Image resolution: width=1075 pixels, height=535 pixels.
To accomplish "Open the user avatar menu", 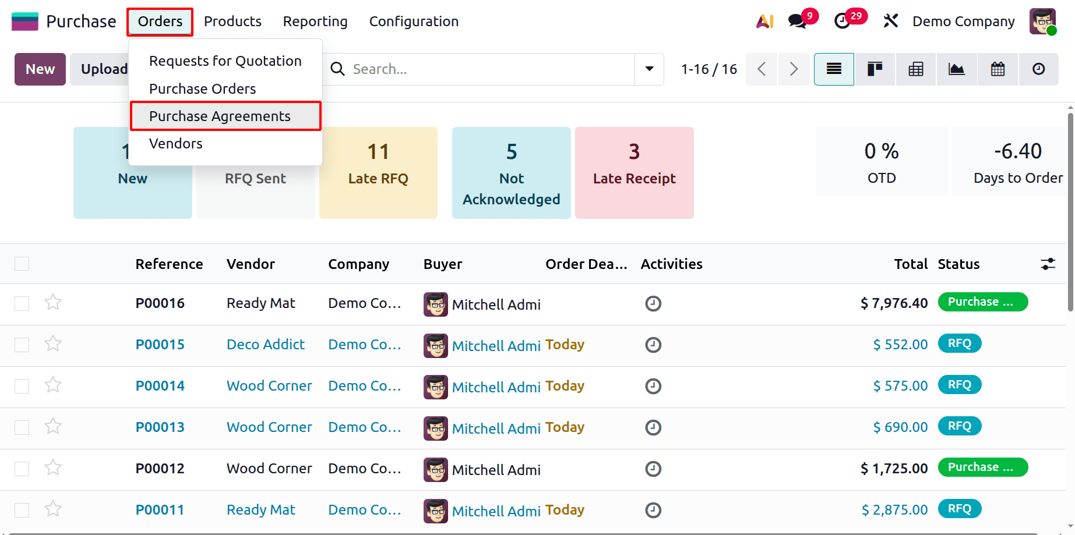I will point(1042,21).
